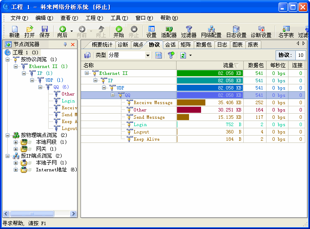Screen dimensions: 310x229
Task: Save project using 保存 icon
Action: click(x=44, y=29)
